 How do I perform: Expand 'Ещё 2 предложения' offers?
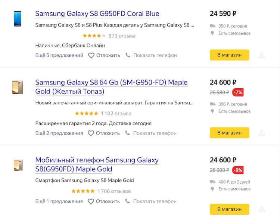(x=59, y=133)
